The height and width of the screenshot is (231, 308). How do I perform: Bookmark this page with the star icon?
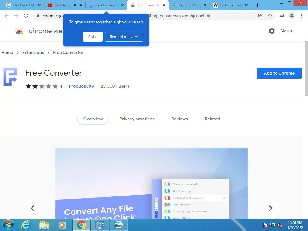[x=270, y=16]
